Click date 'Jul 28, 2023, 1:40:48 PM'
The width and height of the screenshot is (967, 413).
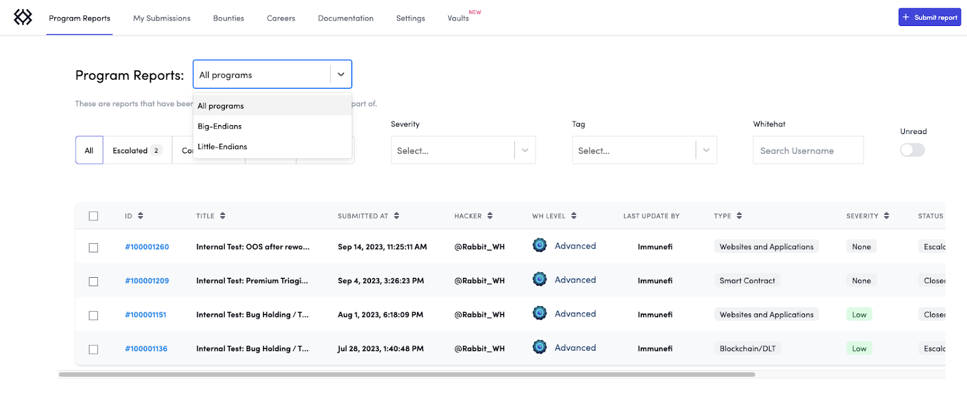click(381, 348)
